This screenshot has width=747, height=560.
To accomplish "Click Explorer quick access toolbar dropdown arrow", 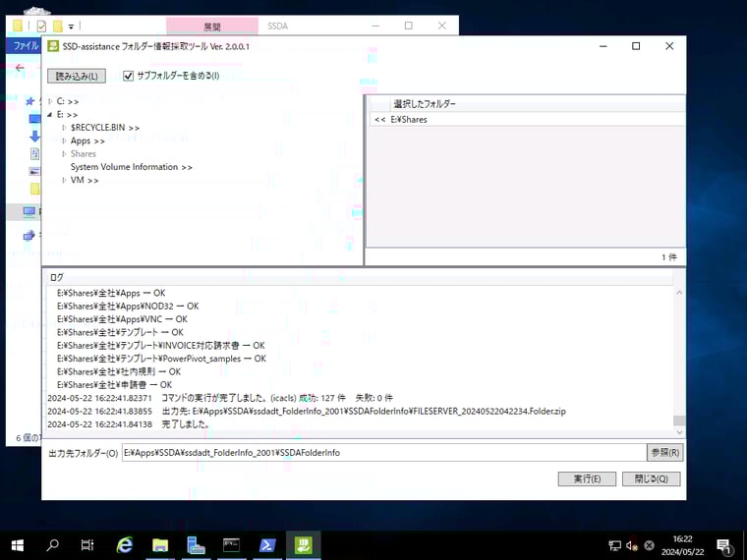I will pos(71,27).
